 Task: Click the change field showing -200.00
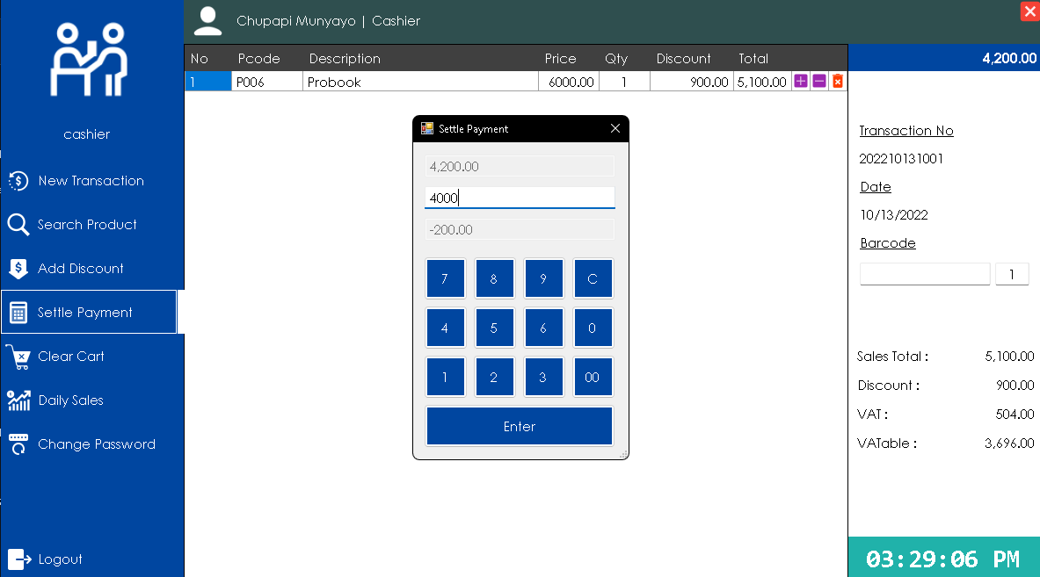point(520,230)
